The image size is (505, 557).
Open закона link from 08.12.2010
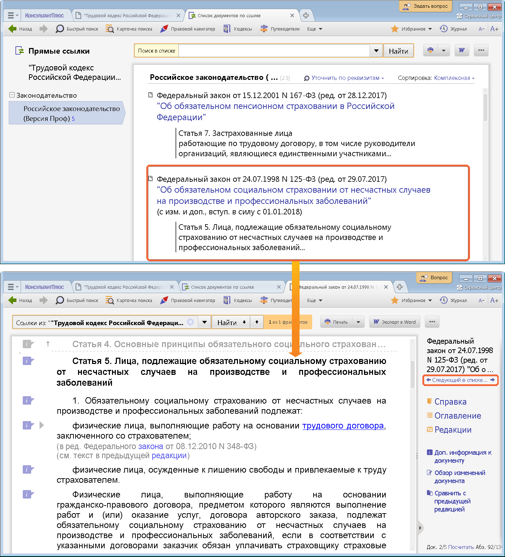(150, 446)
